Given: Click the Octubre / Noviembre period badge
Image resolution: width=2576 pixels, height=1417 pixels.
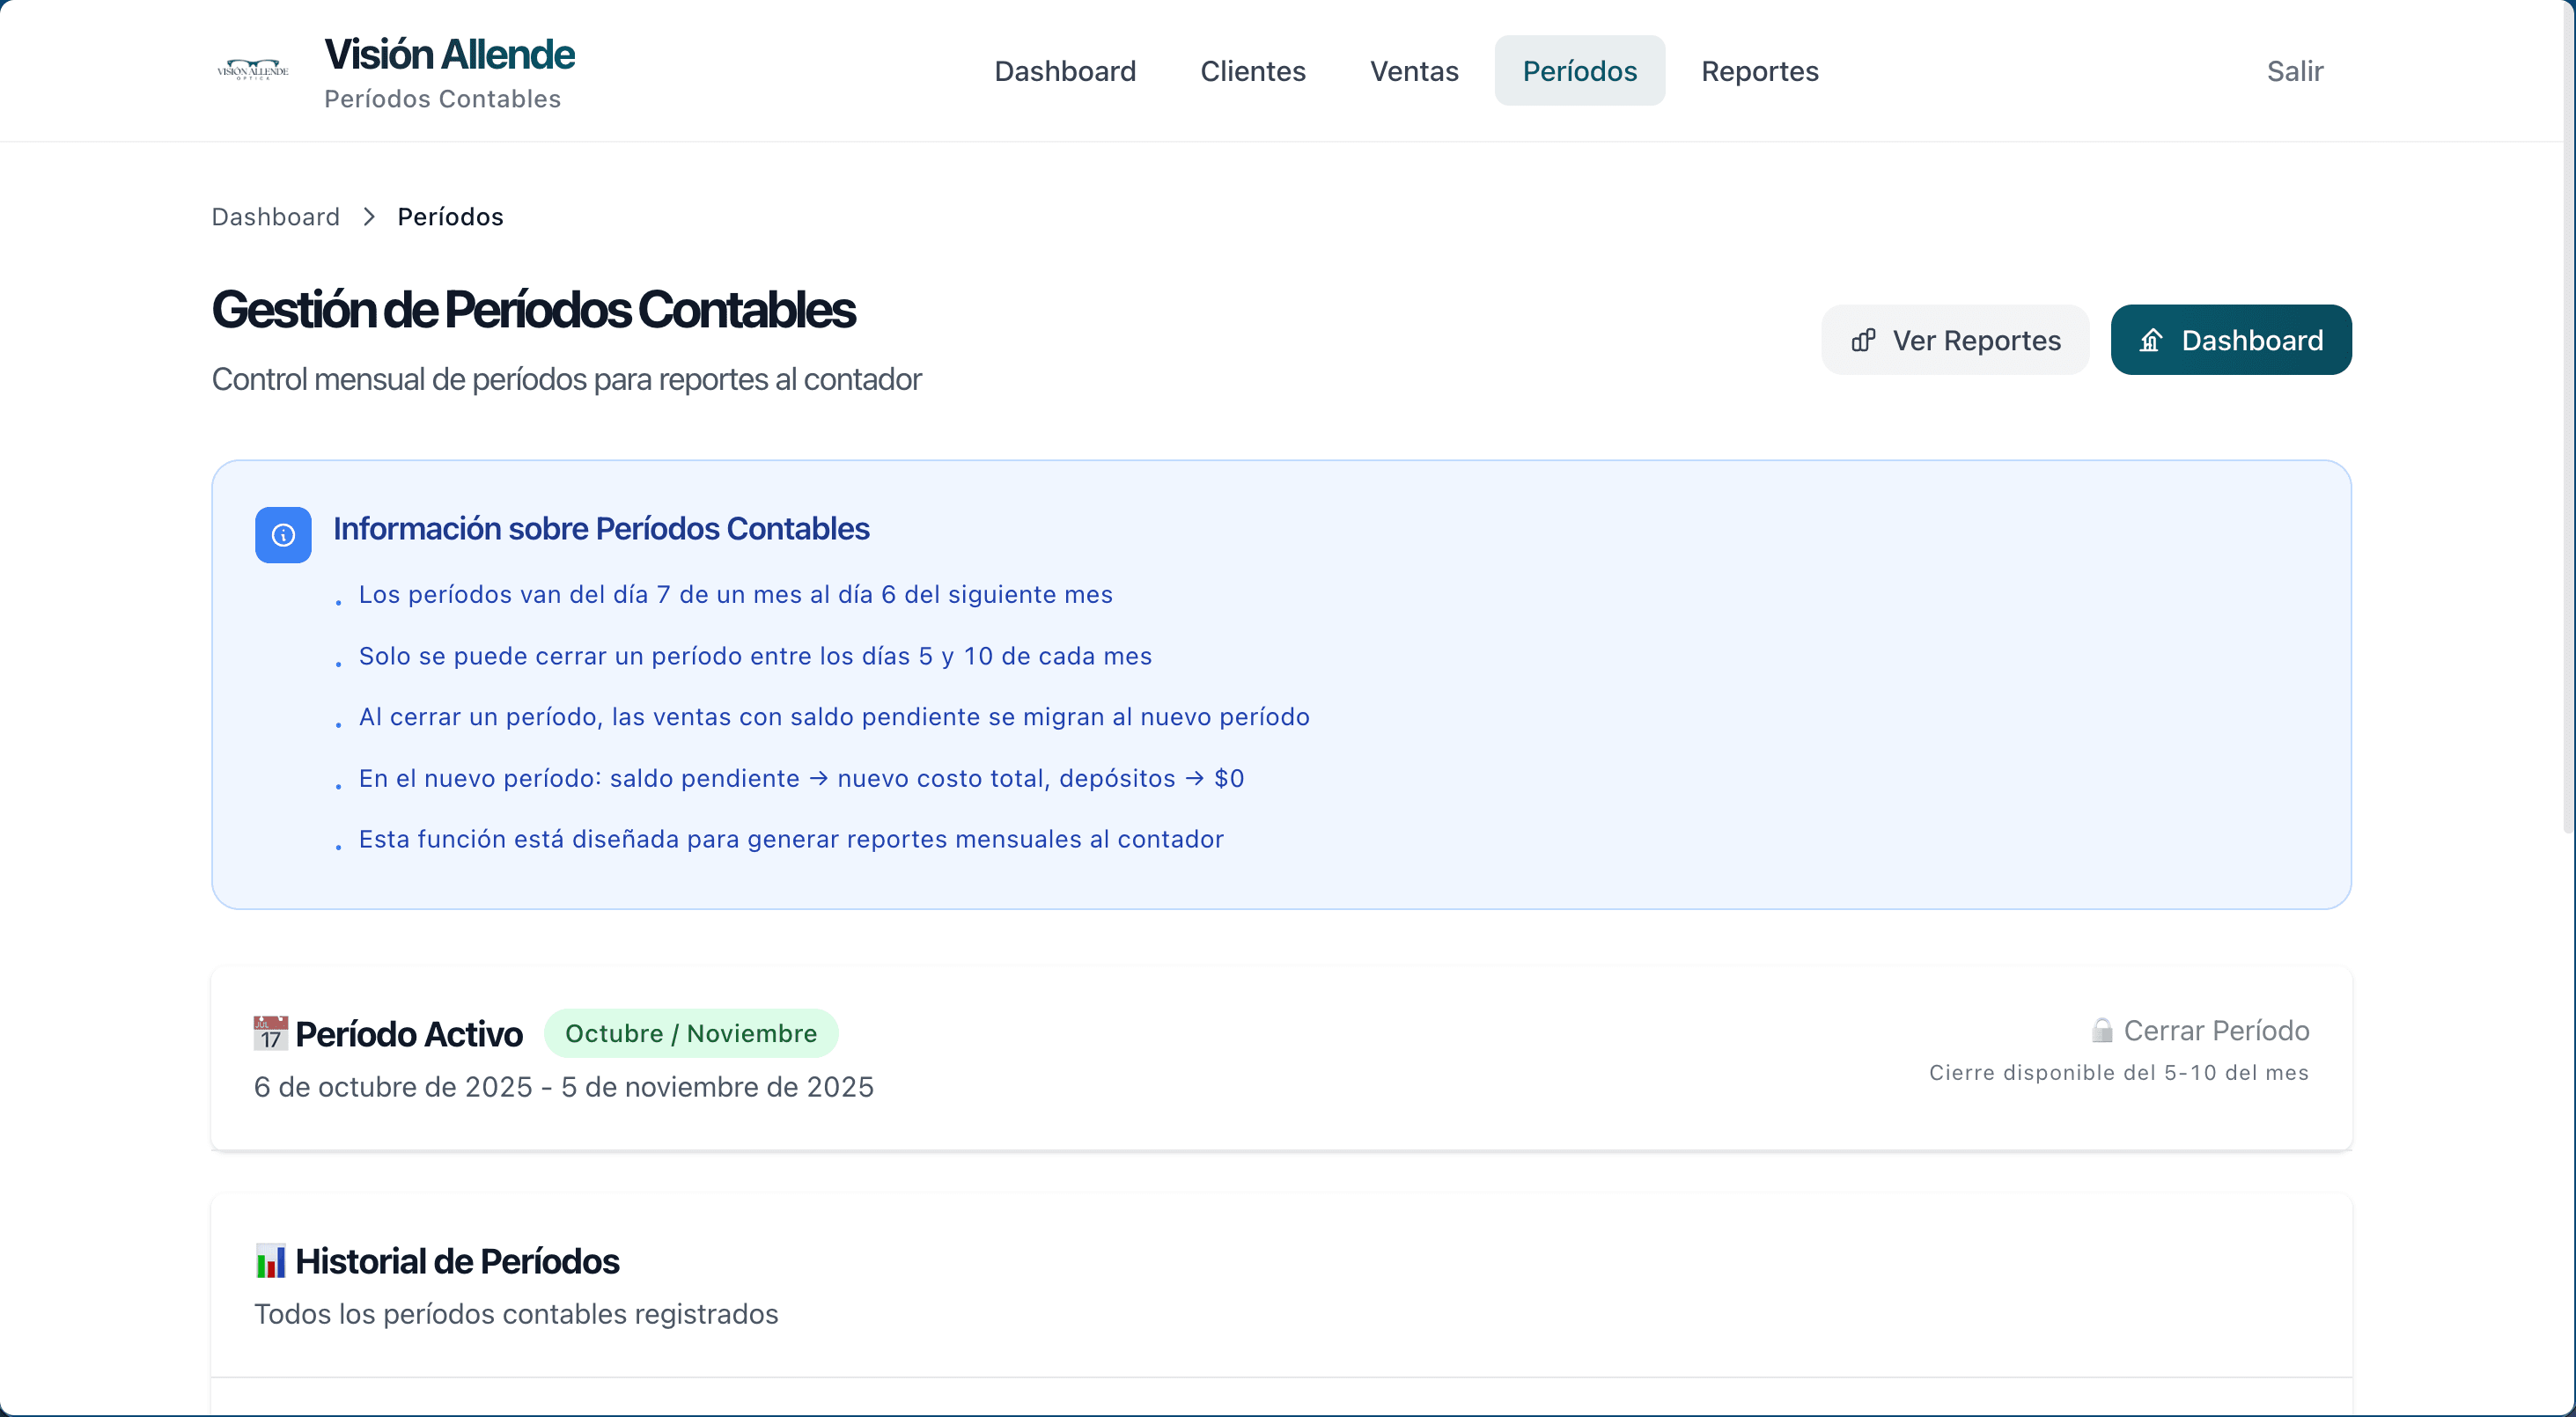Looking at the screenshot, I should click(x=691, y=1033).
